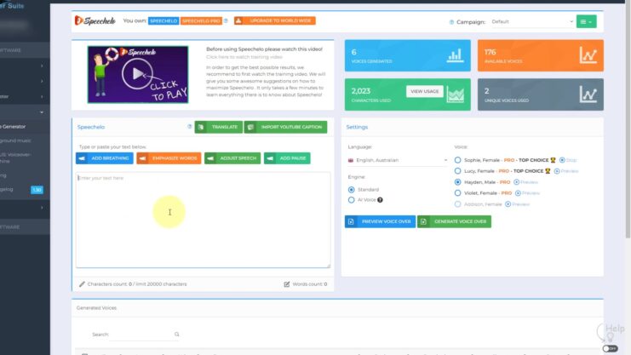The width and height of the screenshot is (631, 355).
Task: Preview the Addison voice
Action: point(517,204)
